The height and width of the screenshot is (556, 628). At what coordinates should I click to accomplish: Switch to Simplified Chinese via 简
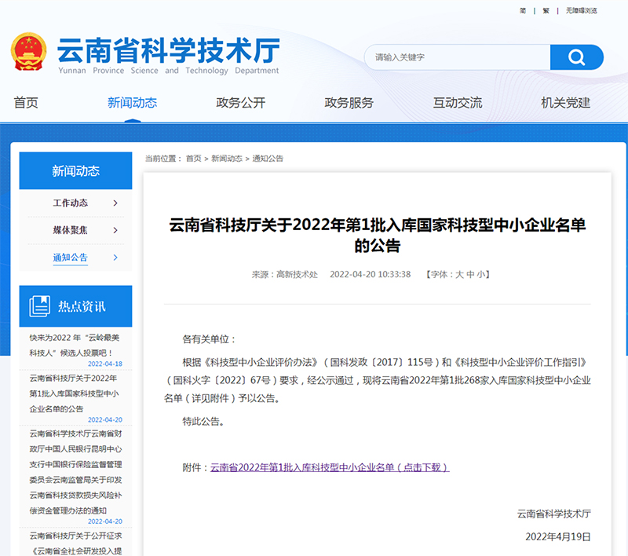523,10
